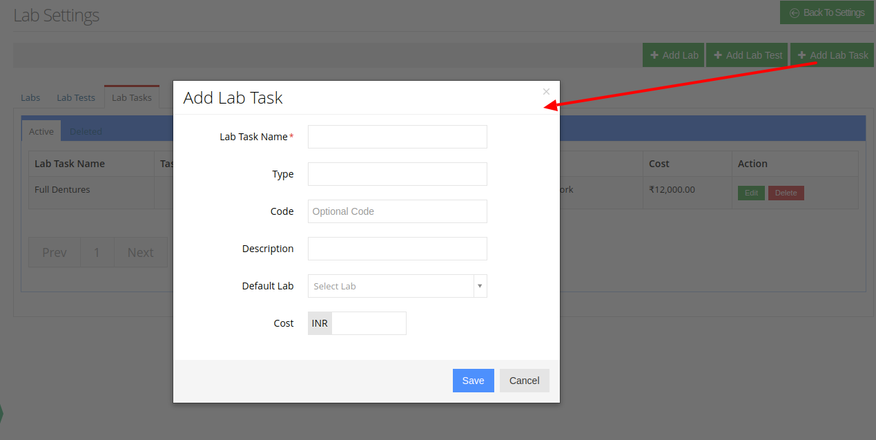Switch to the Lab Tests tab

(76, 97)
